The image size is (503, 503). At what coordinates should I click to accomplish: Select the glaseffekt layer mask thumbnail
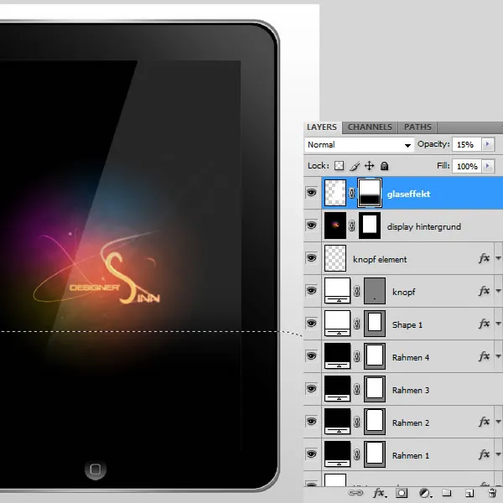[370, 193]
